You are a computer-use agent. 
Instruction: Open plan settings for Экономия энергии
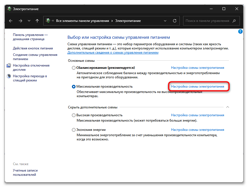tap(197, 130)
